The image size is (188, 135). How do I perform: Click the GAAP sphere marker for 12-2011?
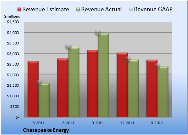coord(128,60)
